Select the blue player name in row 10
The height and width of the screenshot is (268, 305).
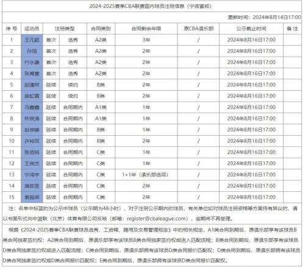32,141
